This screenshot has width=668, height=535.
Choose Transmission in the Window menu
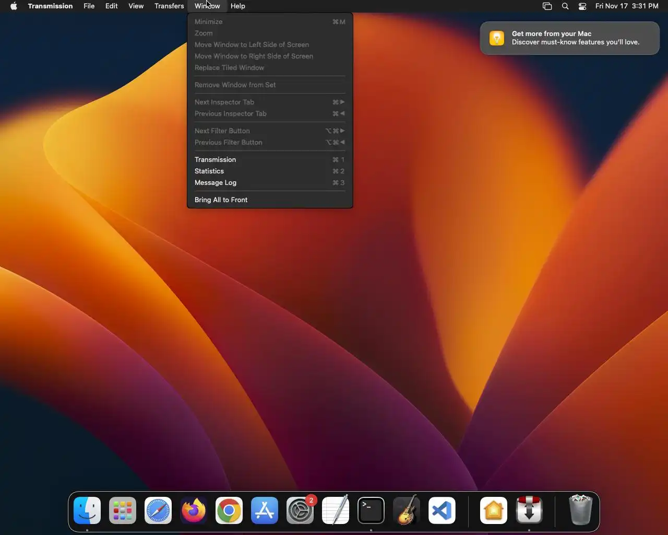tap(270, 160)
